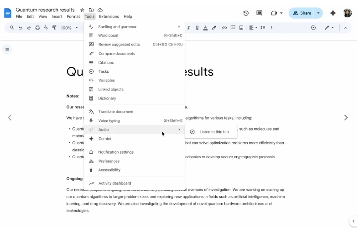Screen dimensions: 364x236
Task: Open the View menu
Action: click(x=43, y=16)
